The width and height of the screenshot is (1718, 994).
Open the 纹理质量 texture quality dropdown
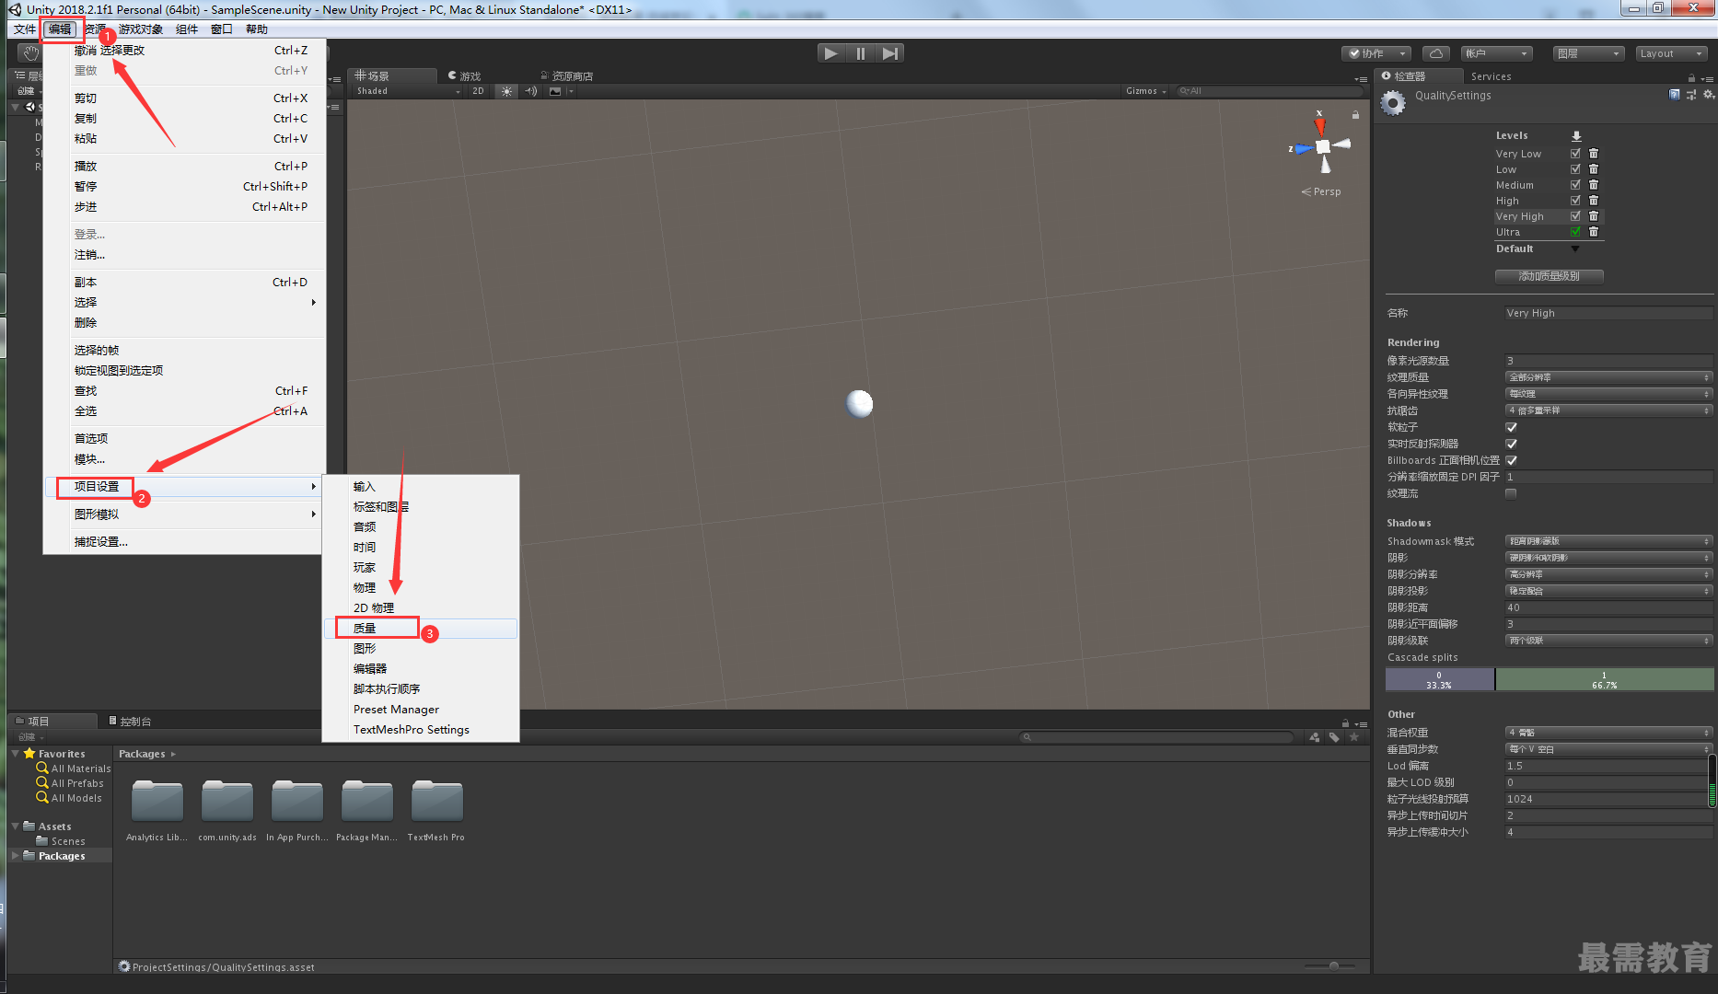point(1608,377)
